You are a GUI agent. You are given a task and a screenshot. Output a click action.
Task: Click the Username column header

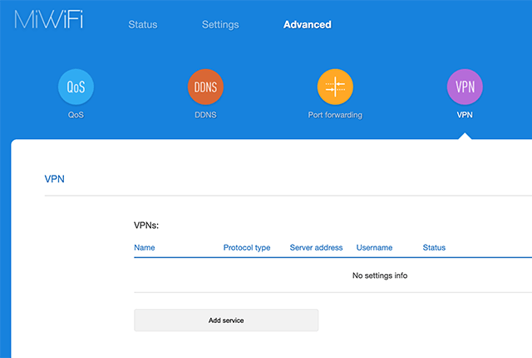375,247
